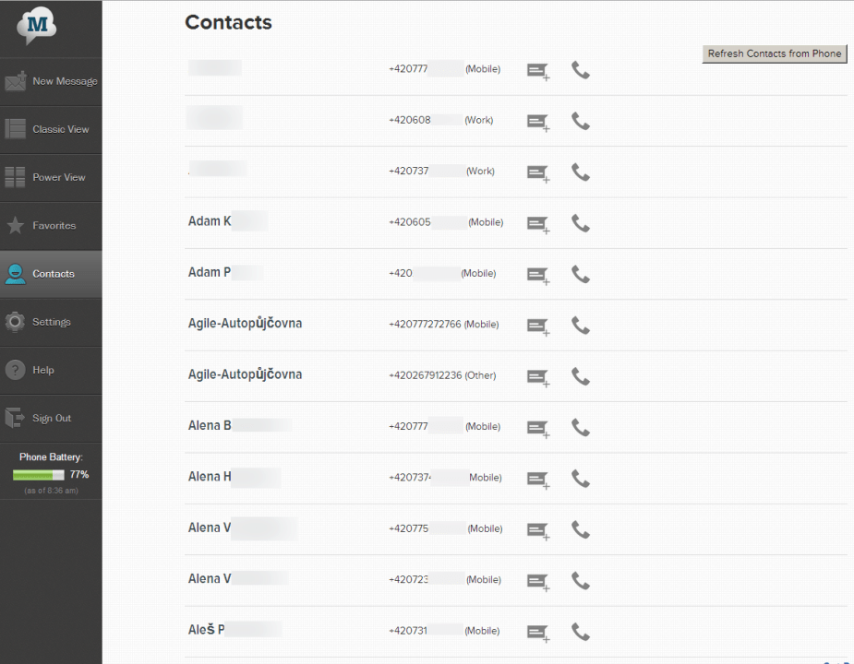Click the call icon for +420608 Work contact

pos(580,121)
